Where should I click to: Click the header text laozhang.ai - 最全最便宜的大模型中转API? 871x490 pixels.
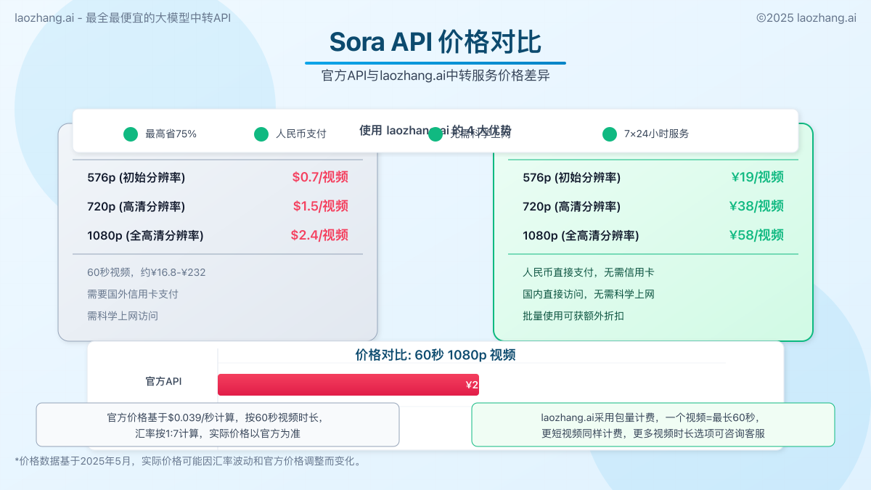123,18
